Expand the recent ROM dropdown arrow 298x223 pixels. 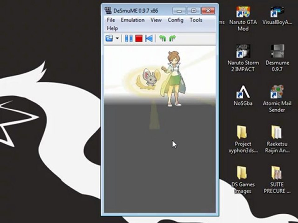click(x=117, y=38)
